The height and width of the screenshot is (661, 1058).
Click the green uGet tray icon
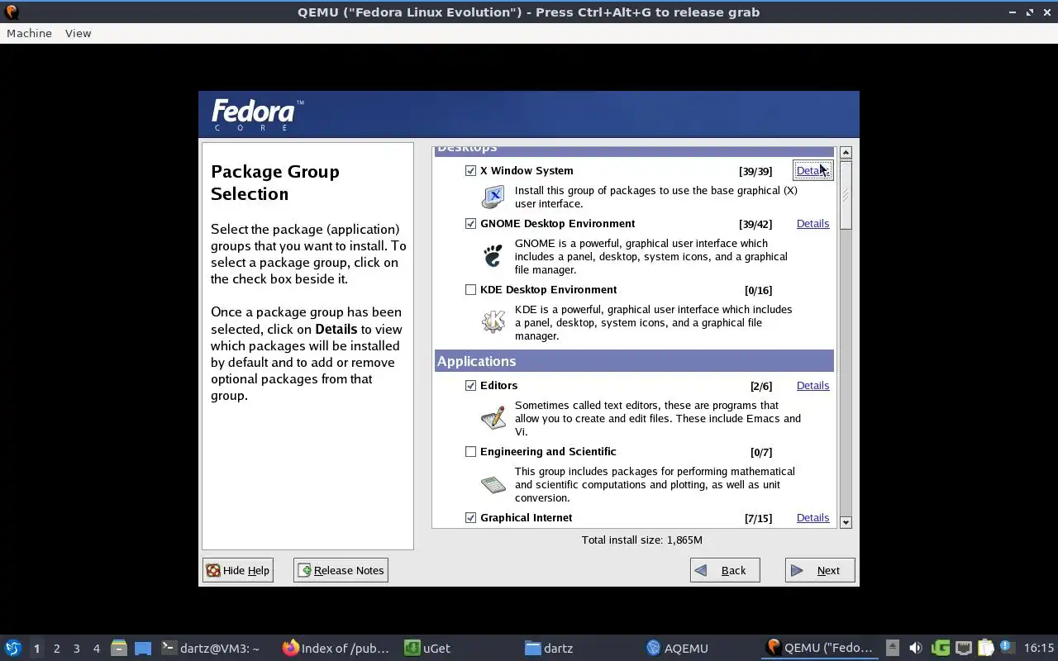tap(940, 648)
